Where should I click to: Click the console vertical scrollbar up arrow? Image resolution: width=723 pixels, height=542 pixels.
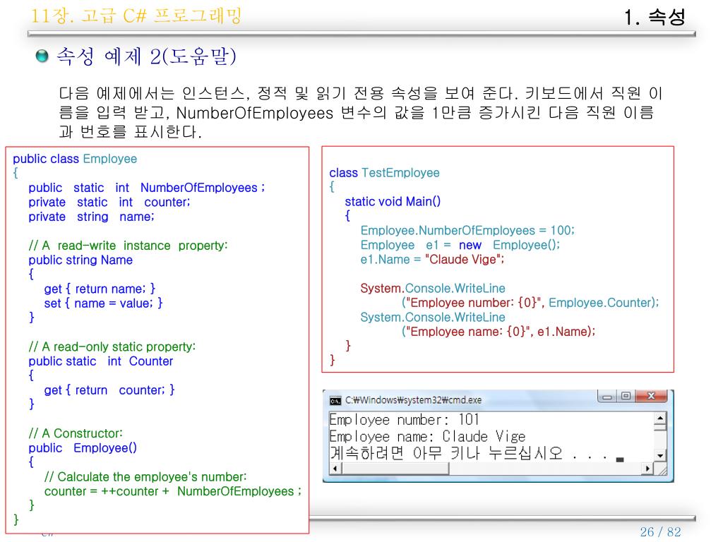pyautogui.click(x=660, y=418)
